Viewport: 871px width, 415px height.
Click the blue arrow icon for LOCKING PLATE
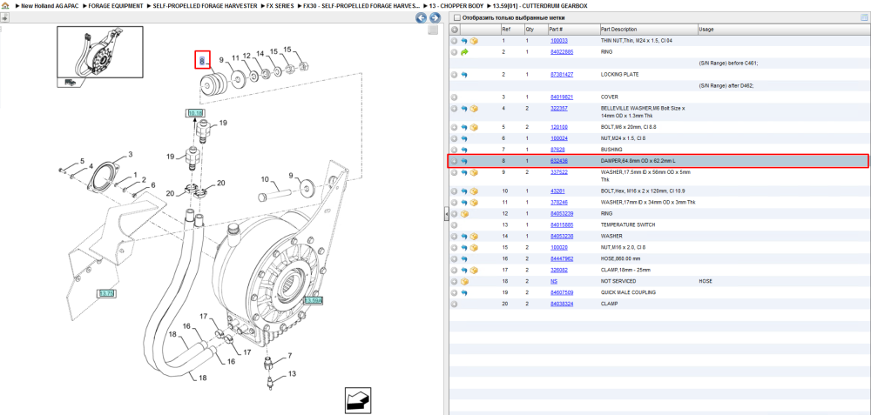pos(464,74)
